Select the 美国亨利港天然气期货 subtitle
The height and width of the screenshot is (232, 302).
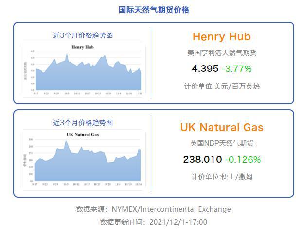pos(222,52)
